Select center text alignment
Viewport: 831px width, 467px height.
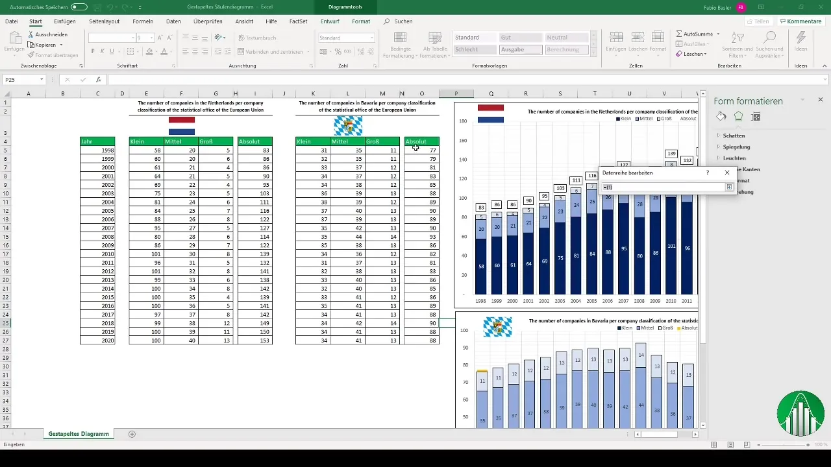[195, 51]
